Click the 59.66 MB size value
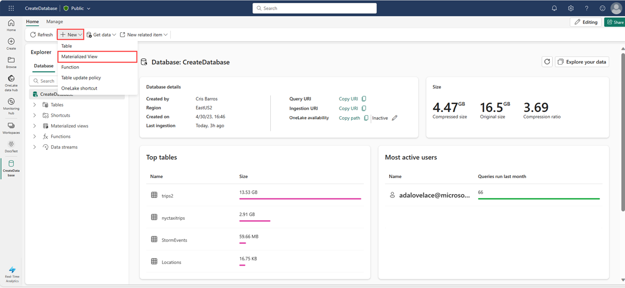 click(249, 236)
